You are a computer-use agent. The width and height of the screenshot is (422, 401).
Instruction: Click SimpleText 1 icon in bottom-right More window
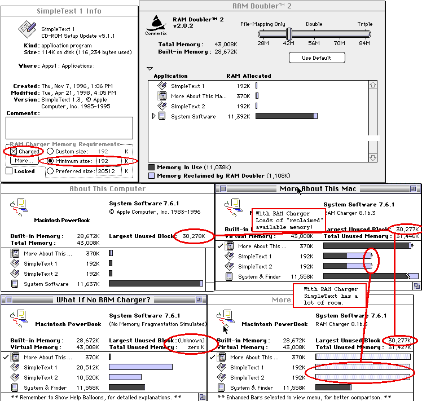pyautogui.click(x=222, y=367)
